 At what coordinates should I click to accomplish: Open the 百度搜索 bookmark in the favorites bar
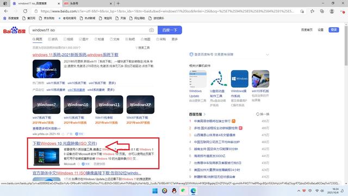tap(11, 18)
